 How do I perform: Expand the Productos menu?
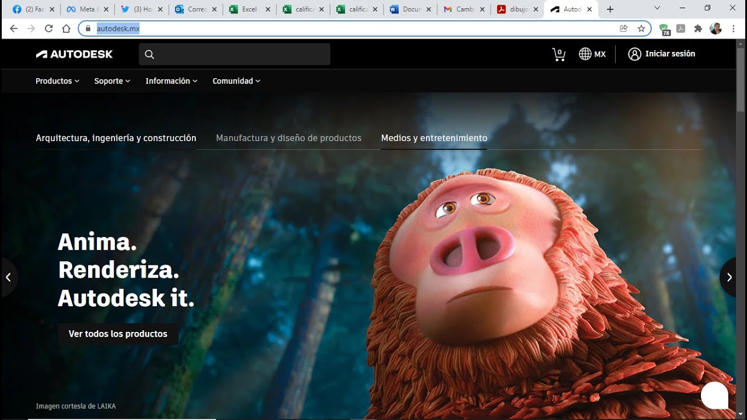(57, 81)
